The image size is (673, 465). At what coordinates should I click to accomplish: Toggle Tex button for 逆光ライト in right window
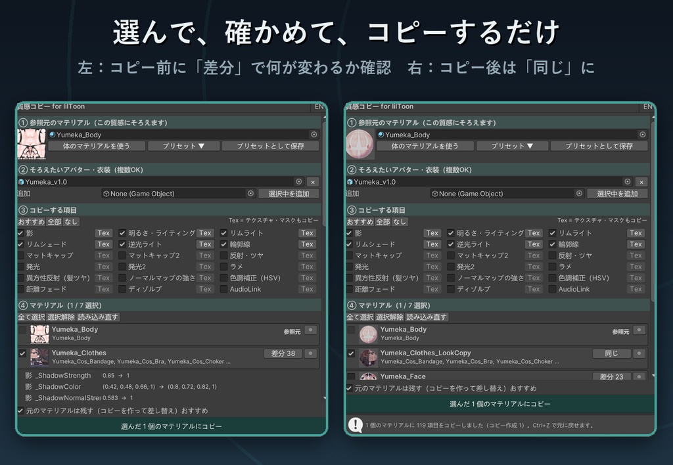534,244
